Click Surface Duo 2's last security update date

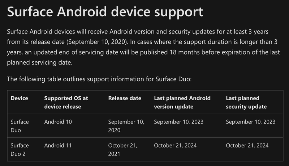[247, 146]
